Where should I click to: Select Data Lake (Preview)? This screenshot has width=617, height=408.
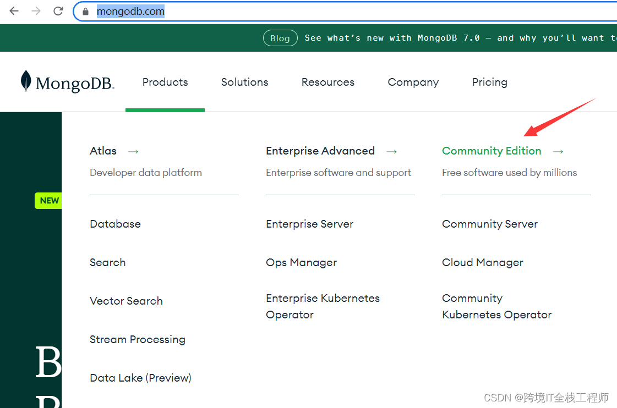[x=140, y=378]
